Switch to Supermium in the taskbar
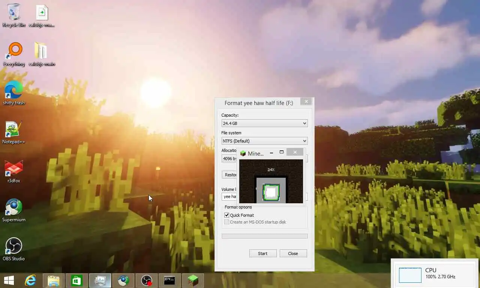This screenshot has width=480, height=288. click(123, 280)
